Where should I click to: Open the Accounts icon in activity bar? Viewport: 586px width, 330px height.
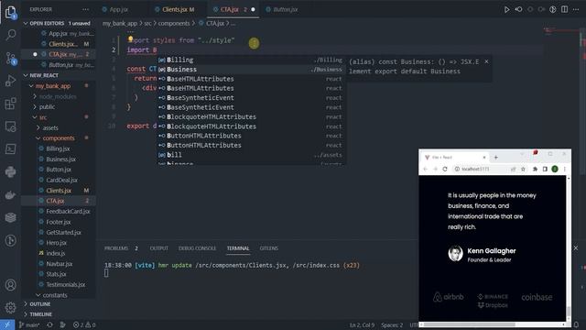click(x=10, y=285)
